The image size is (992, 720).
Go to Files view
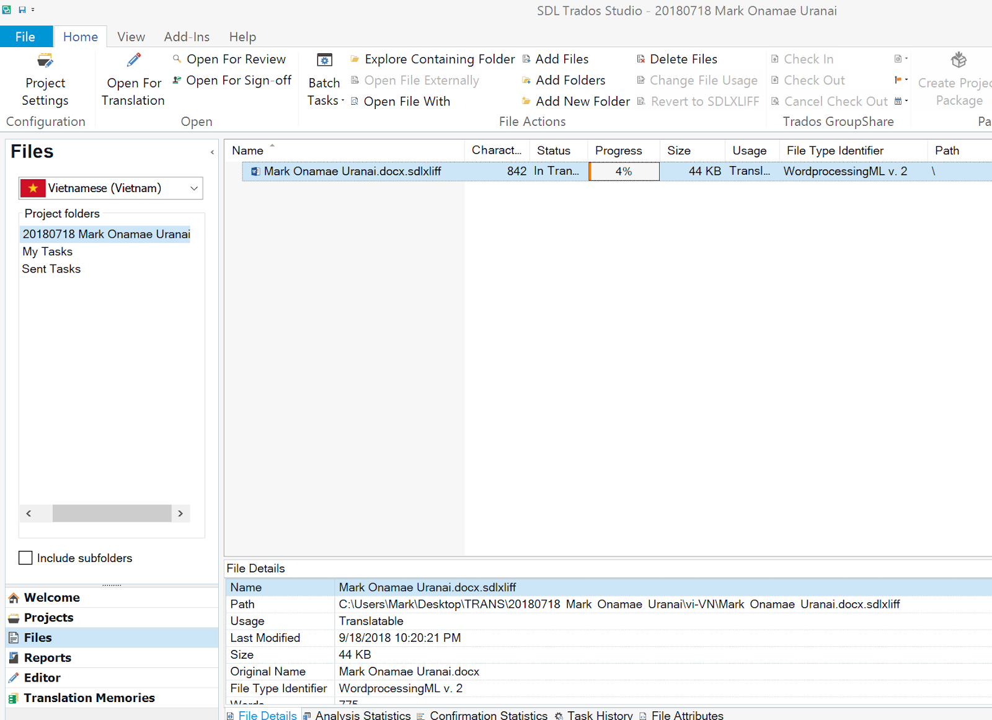(112, 638)
